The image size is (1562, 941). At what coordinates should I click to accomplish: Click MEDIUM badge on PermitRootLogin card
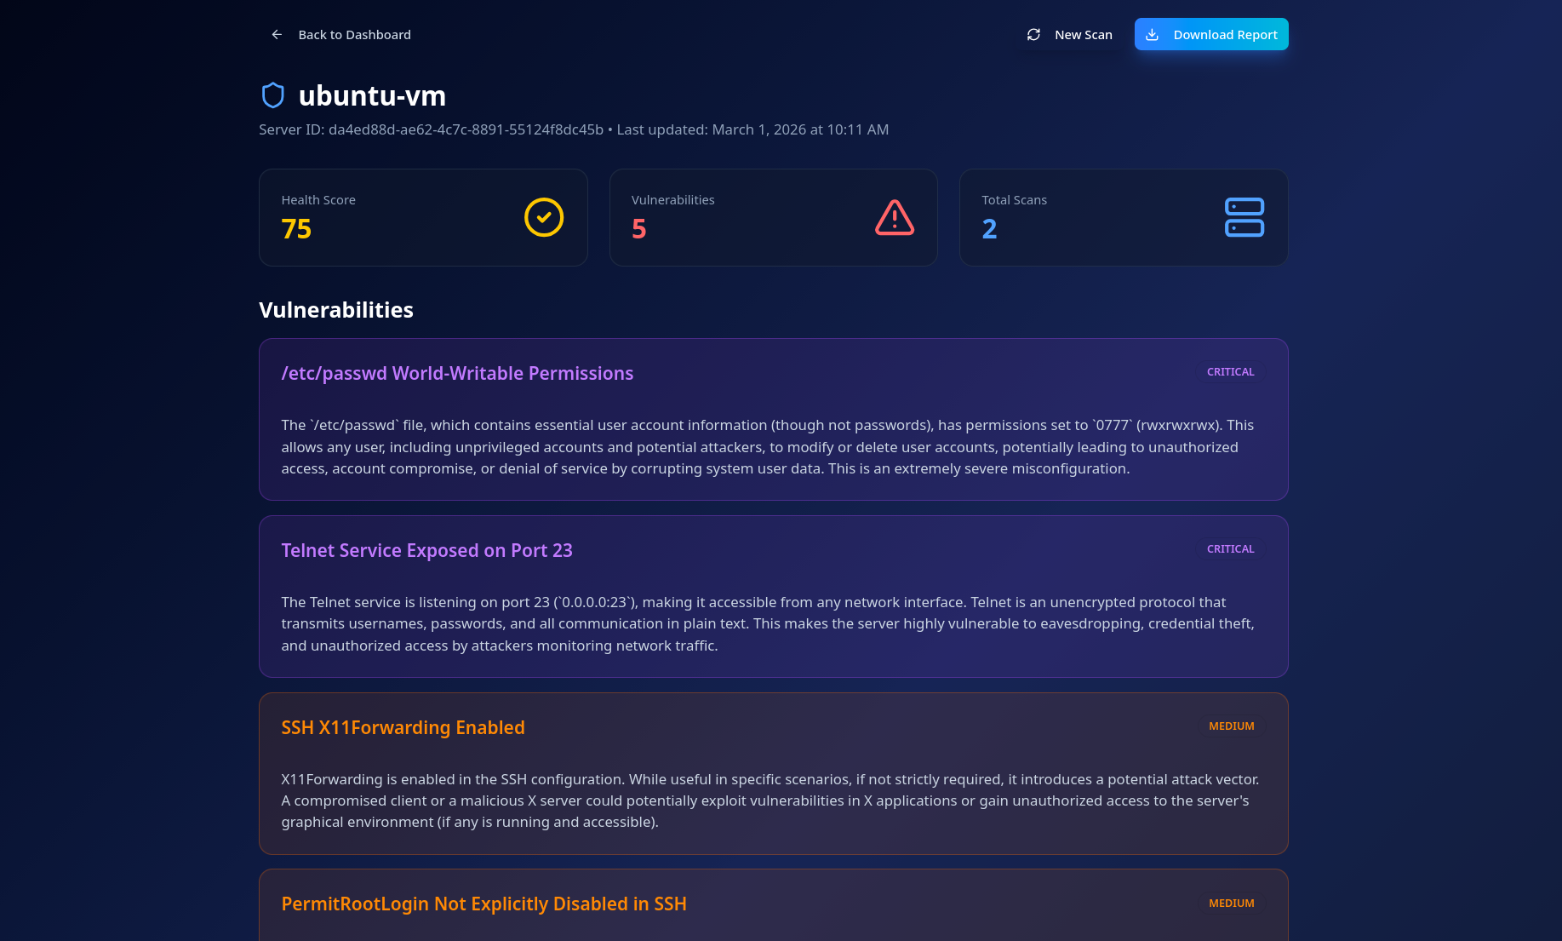pos(1232,904)
